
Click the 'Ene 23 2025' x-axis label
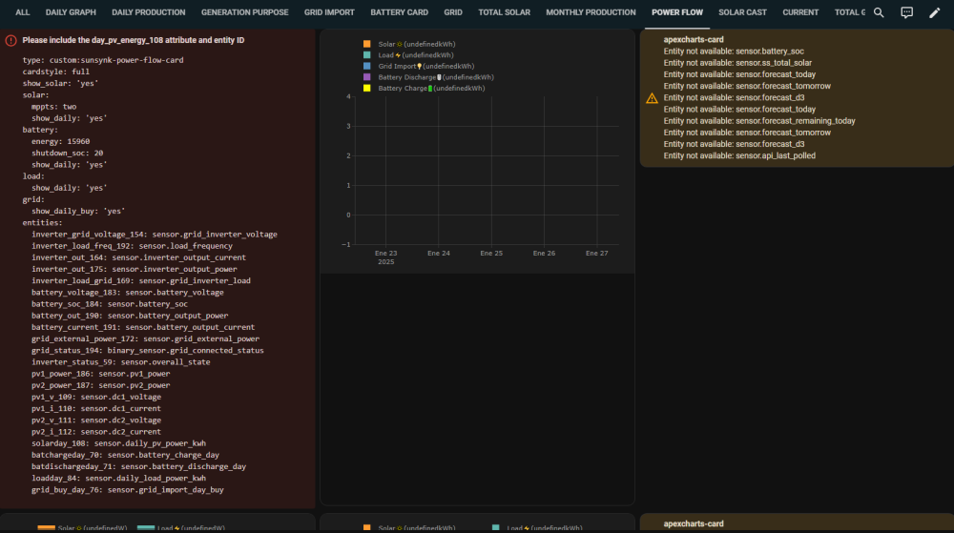[385, 257]
